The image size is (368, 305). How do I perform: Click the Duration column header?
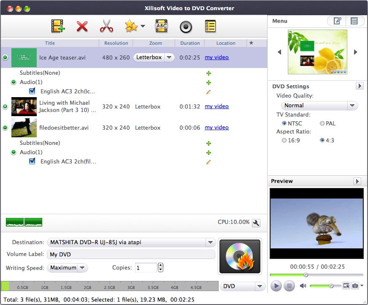pos(190,43)
